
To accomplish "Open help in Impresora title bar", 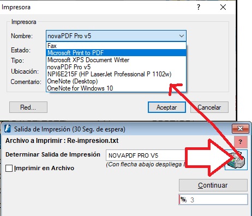I will (199, 7).
